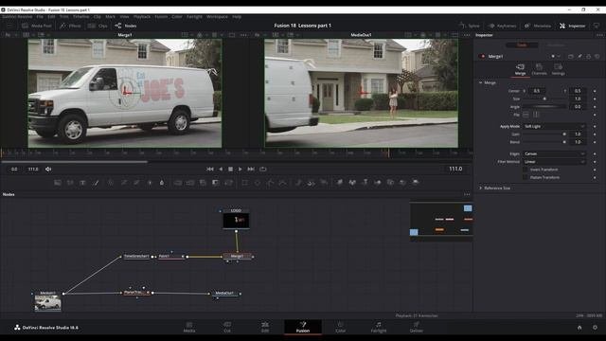
Task: Open the Spline editor panel
Action: pyautogui.click(x=470, y=26)
